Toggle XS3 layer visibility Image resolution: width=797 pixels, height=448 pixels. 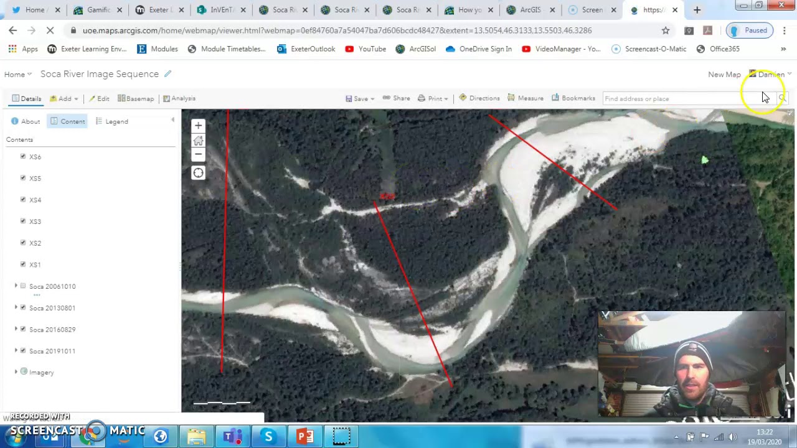(x=23, y=221)
